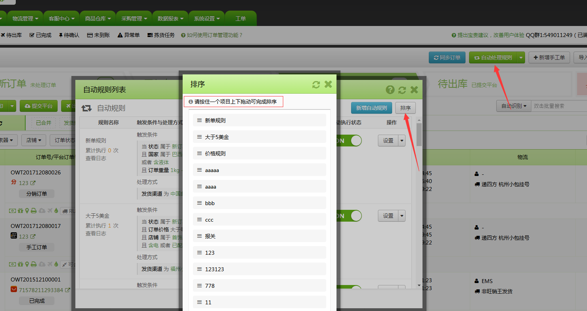Click the 双击批量搜索 search field
Screen dimensions: 587x311
(x=559, y=106)
